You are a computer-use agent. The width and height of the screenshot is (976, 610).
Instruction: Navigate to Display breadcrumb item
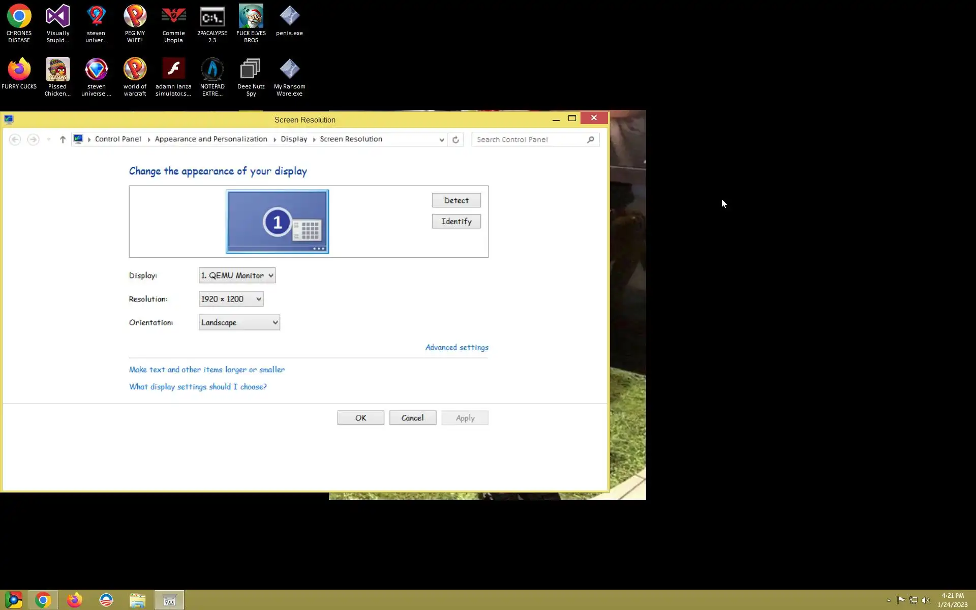point(294,139)
